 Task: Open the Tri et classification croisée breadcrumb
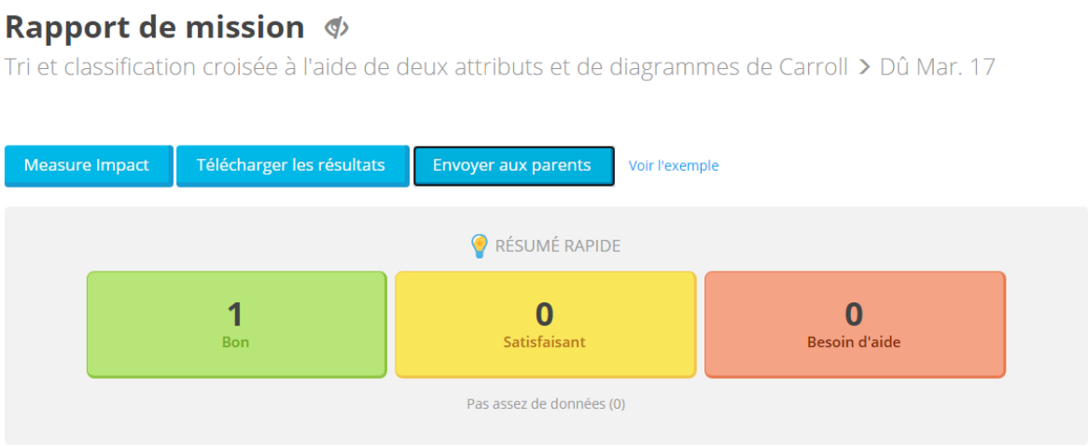pyautogui.click(x=426, y=67)
